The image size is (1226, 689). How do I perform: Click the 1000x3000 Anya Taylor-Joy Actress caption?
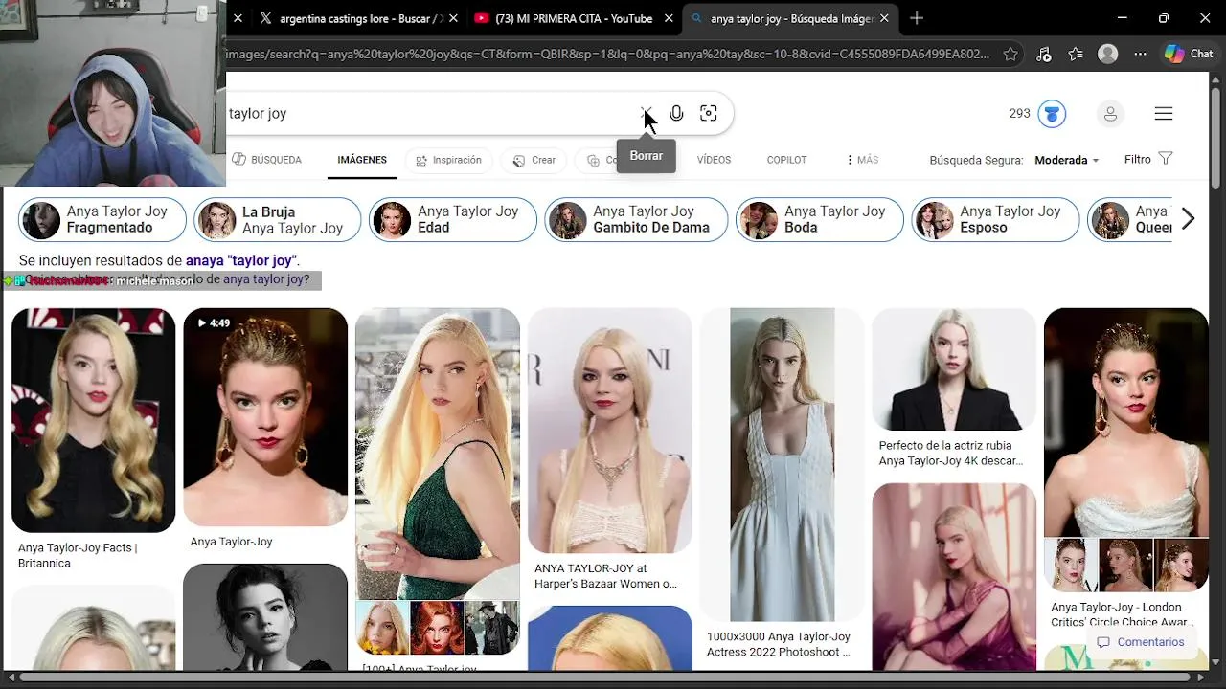click(x=779, y=644)
